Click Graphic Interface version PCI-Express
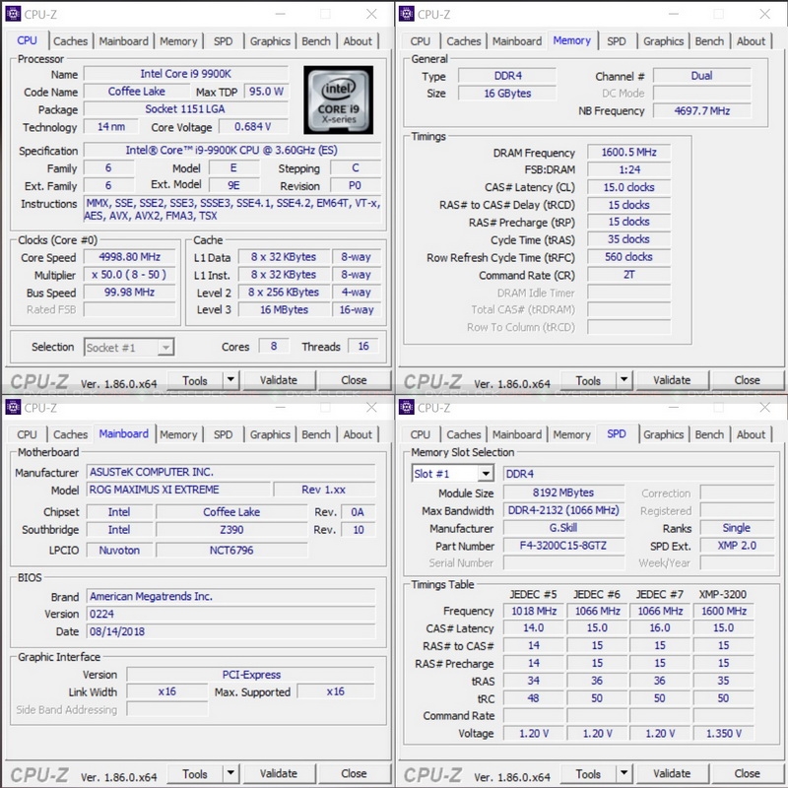The image size is (788, 788). tap(251, 675)
